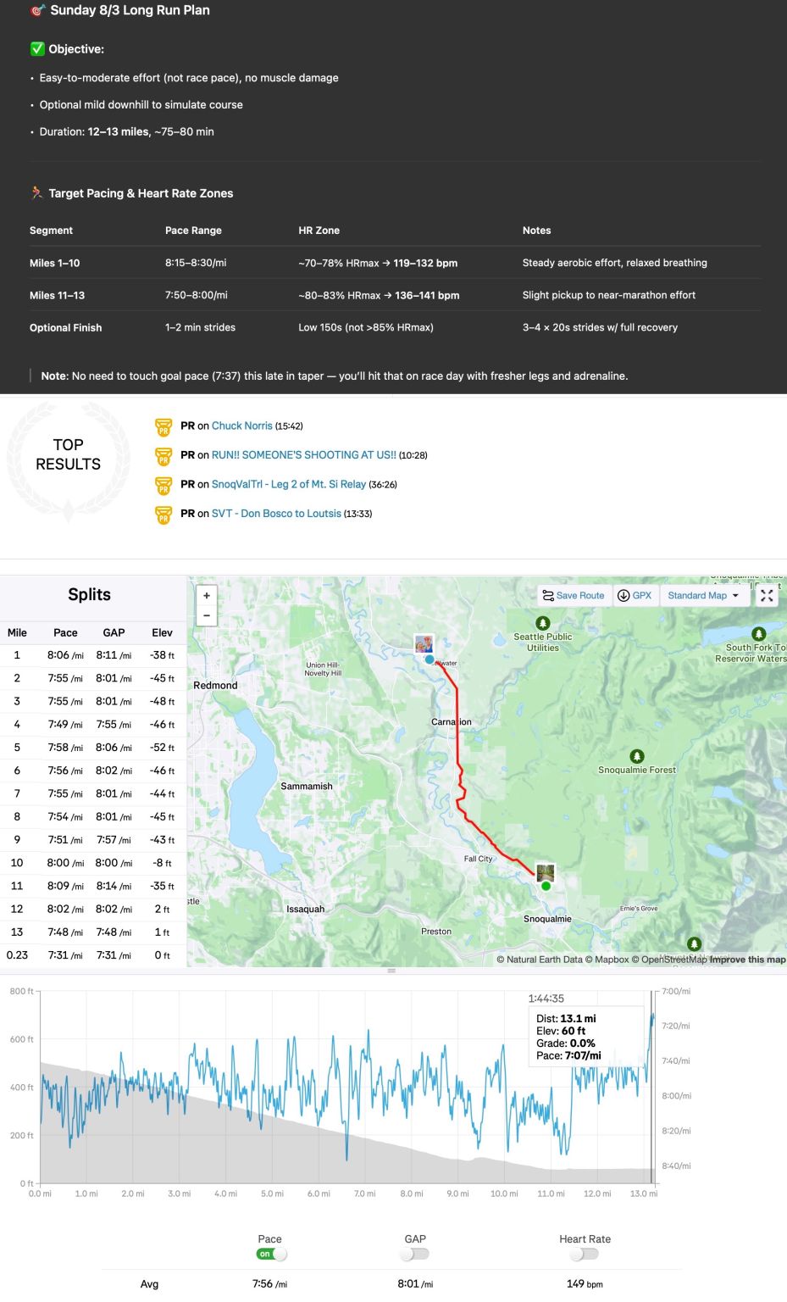787x1302 pixels.
Task: Download the GPX file
Action: (x=635, y=595)
